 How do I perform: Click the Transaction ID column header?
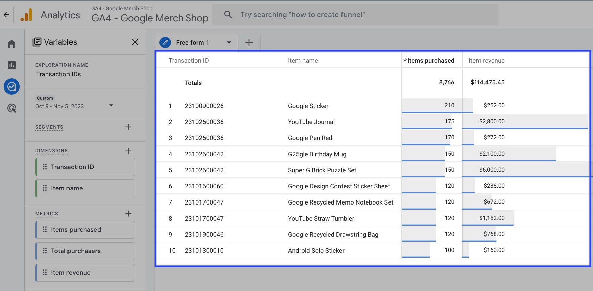pyautogui.click(x=188, y=61)
